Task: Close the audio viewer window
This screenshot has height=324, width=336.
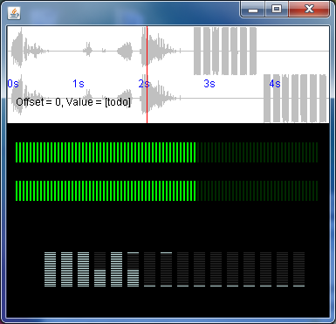Action: click(309, 10)
